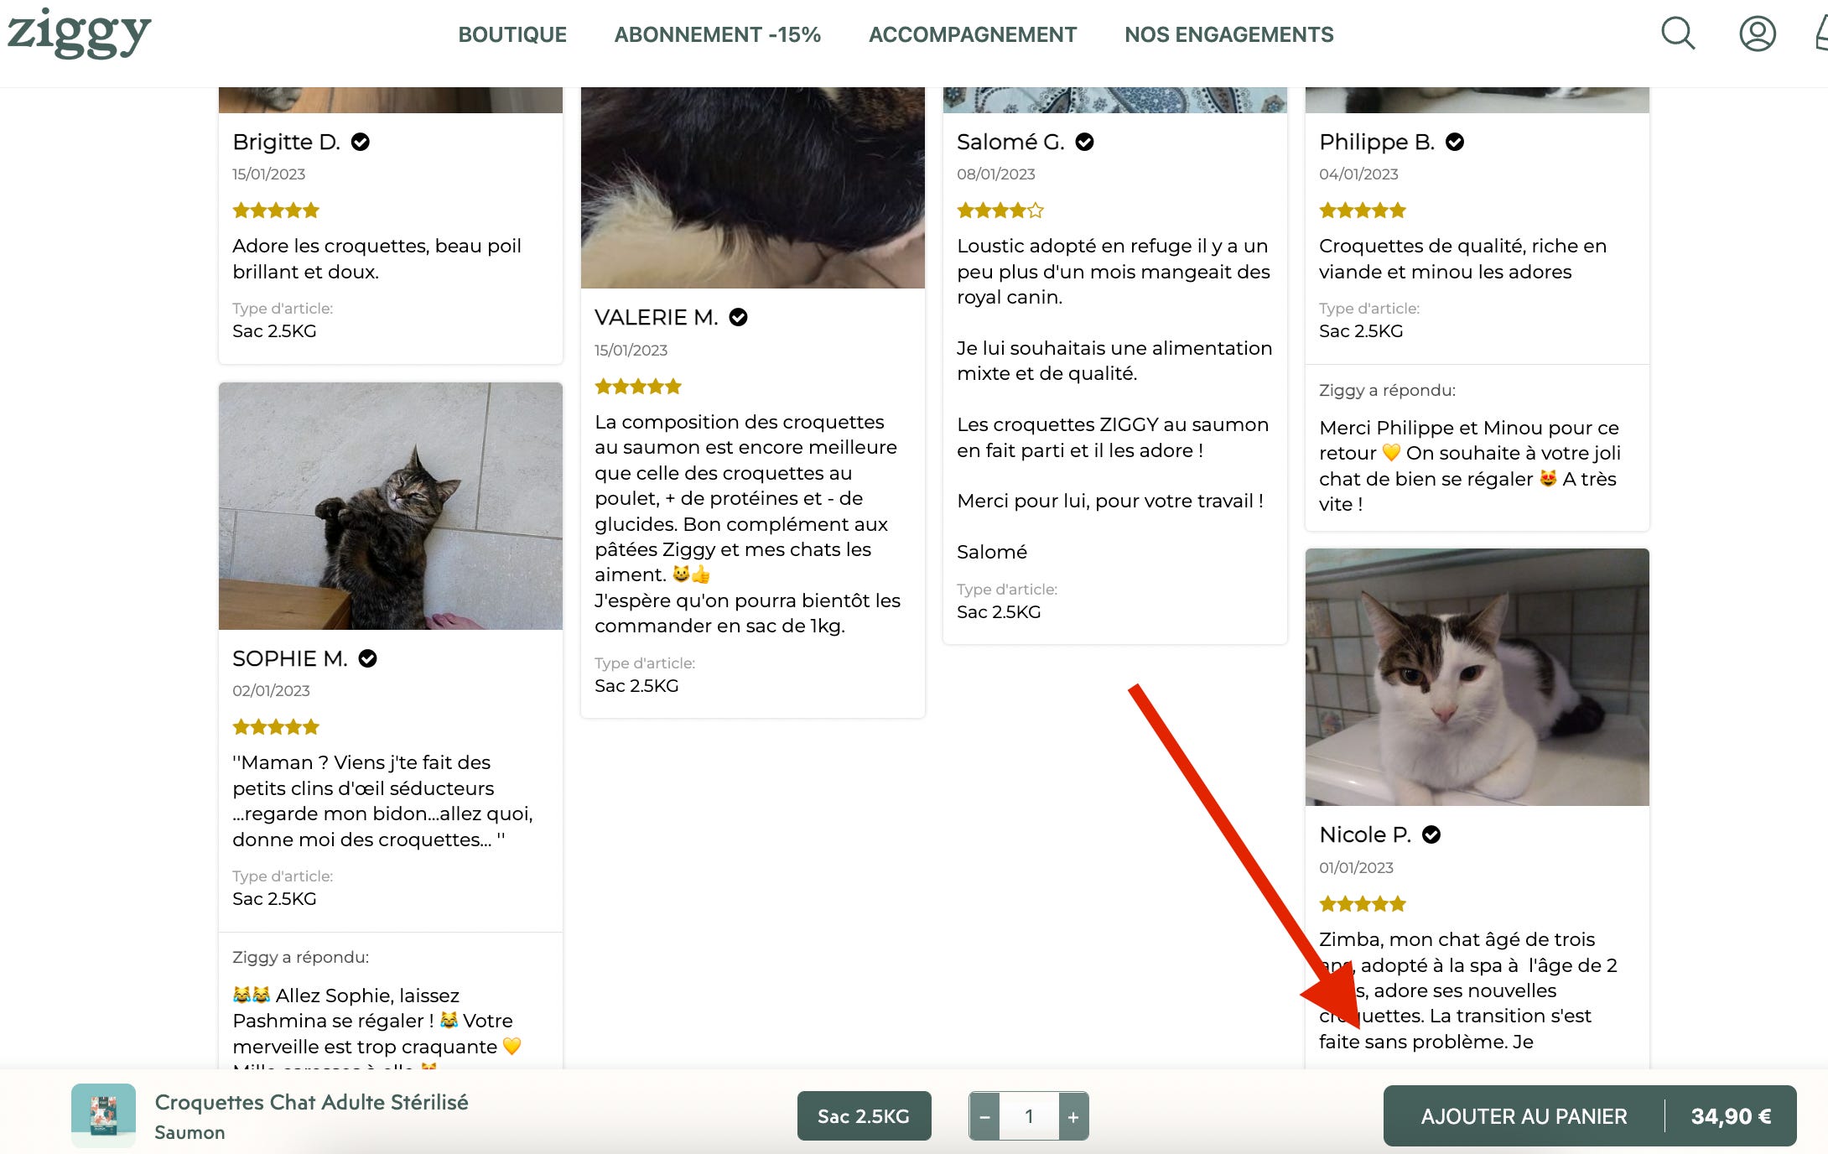
Task: Click date 04/01/2023 on Philippe's review
Action: (1358, 174)
